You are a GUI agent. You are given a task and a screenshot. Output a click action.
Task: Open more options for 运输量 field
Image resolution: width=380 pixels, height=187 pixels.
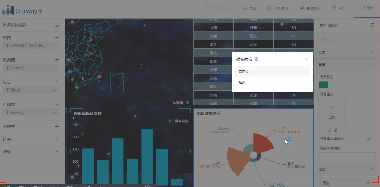(55, 90)
